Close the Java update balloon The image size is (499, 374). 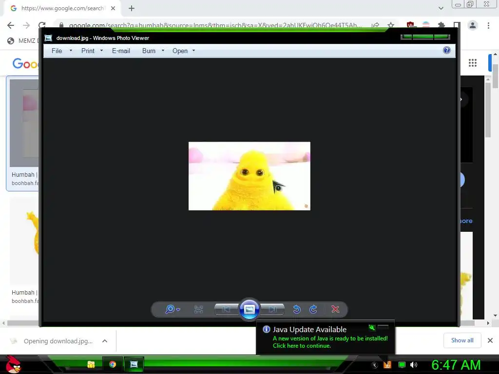click(x=383, y=327)
